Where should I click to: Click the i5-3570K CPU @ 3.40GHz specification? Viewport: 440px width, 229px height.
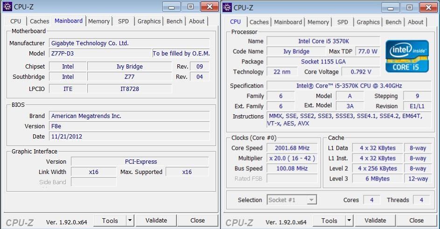[x=349, y=86]
